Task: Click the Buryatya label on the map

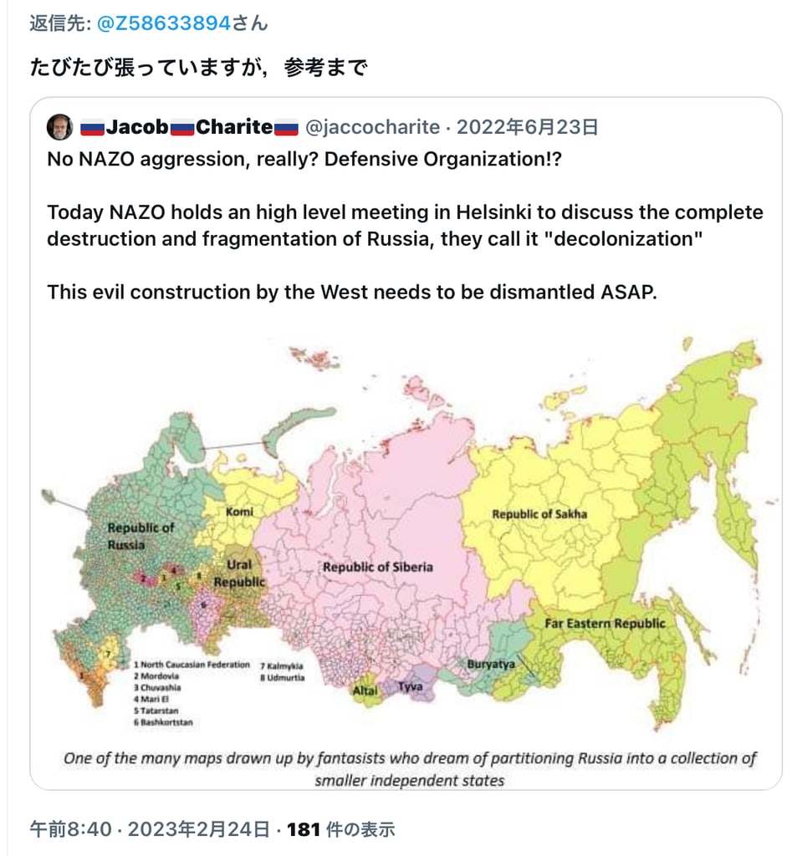Action: tap(491, 665)
